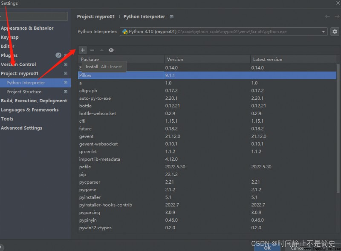The width and height of the screenshot is (341, 251).
Task: Select Python Interpreter in the sidebar
Action: point(35,83)
